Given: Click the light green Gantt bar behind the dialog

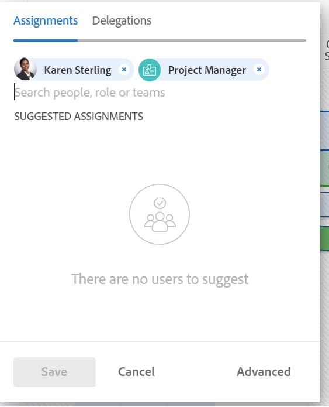Looking at the screenshot, I should 324,169.
